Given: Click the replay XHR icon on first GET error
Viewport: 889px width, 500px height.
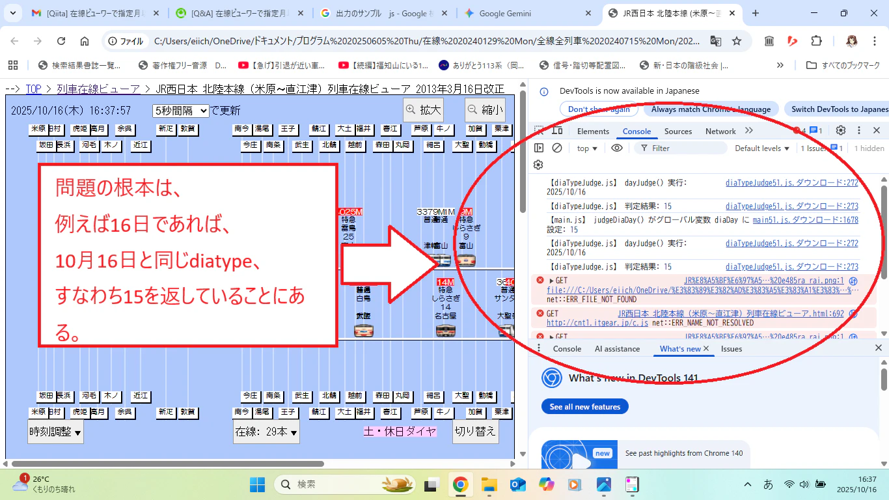Looking at the screenshot, I should tap(853, 281).
